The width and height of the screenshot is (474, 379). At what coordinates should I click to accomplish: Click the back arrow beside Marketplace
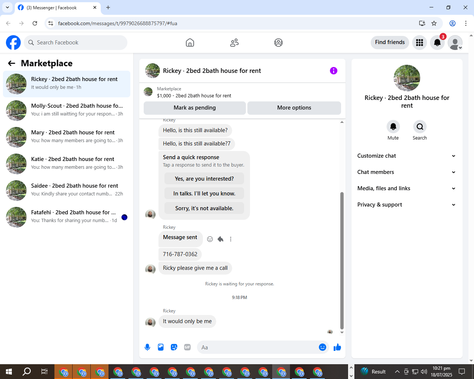click(11, 63)
